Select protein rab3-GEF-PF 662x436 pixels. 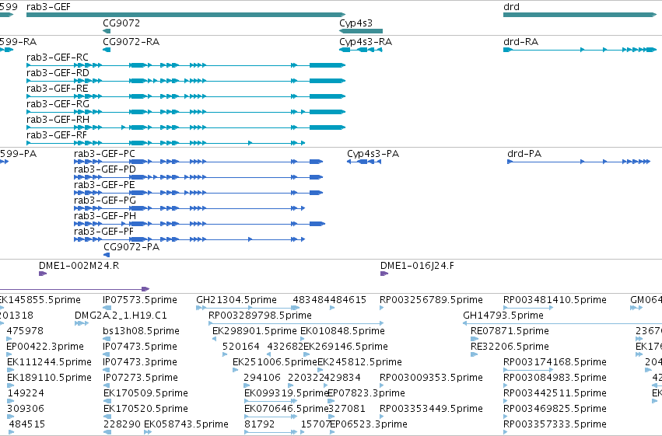click(x=190, y=239)
